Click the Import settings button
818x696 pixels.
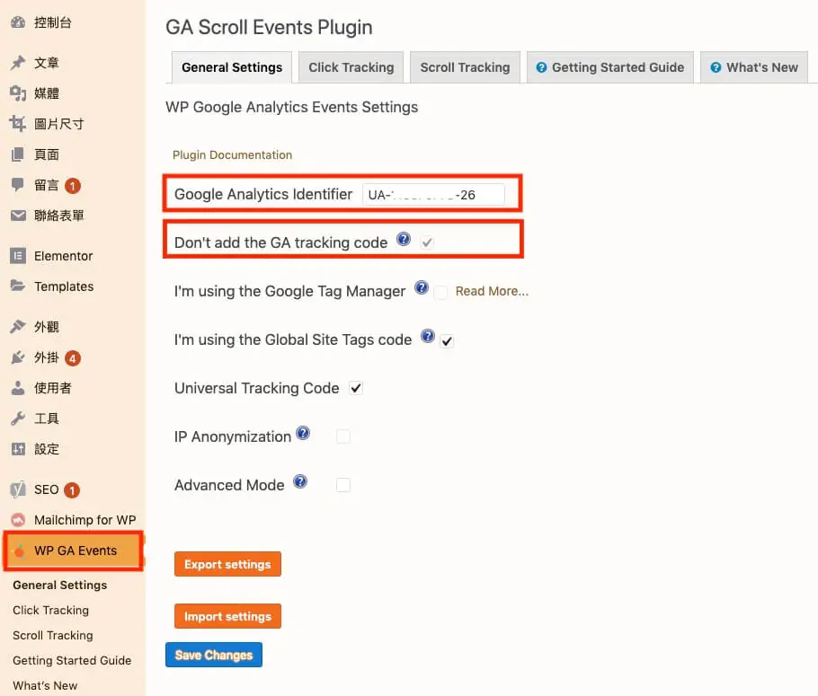click(227, 616)
